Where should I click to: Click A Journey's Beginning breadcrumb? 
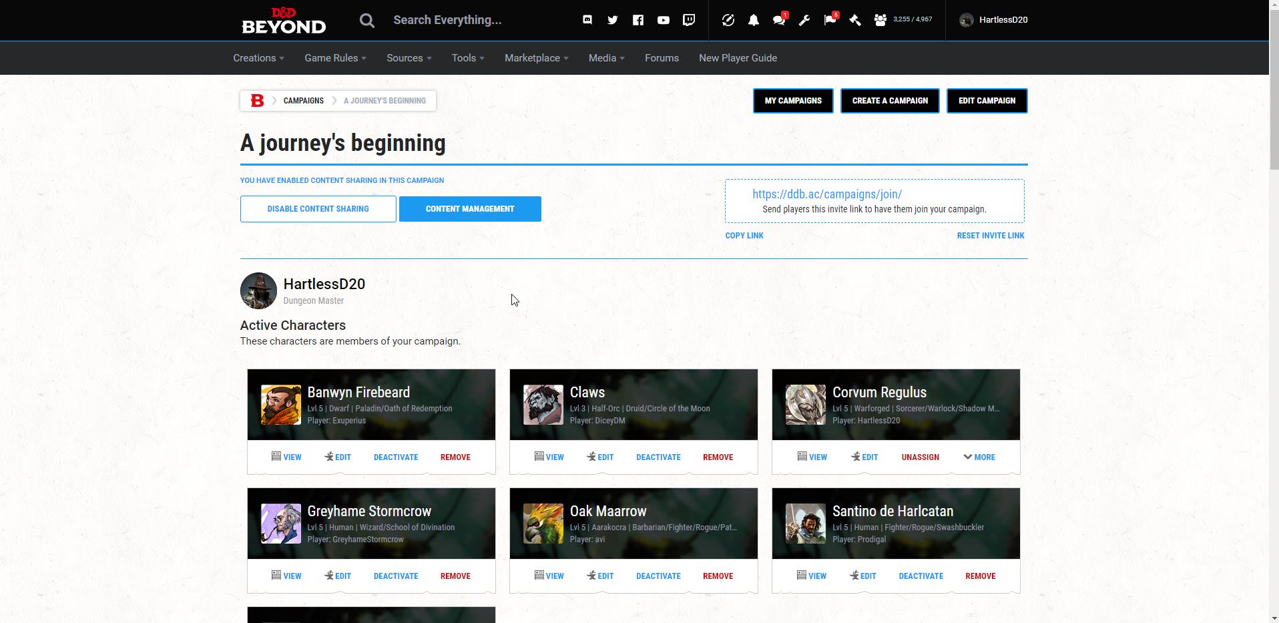pos(385,101)
